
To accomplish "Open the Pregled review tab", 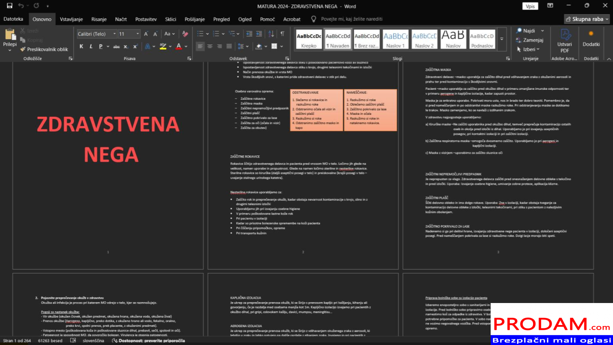I will click(x=221, y=19).
